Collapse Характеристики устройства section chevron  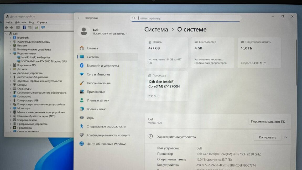coord(286,137)
